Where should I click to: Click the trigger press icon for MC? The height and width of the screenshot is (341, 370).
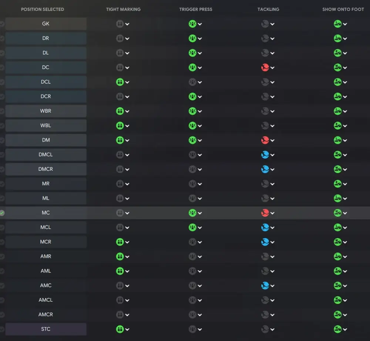tap(192, 213)
